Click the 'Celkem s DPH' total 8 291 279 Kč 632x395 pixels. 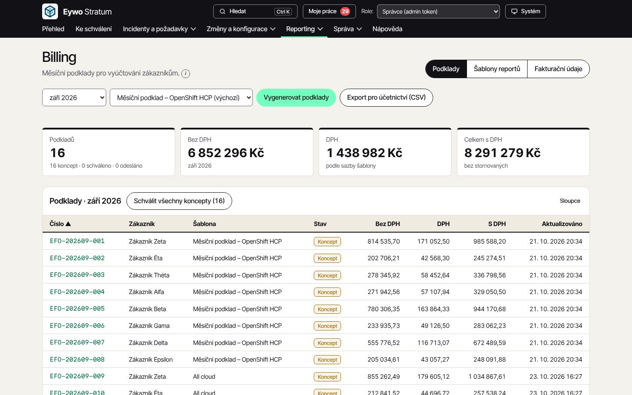[502, 153]
